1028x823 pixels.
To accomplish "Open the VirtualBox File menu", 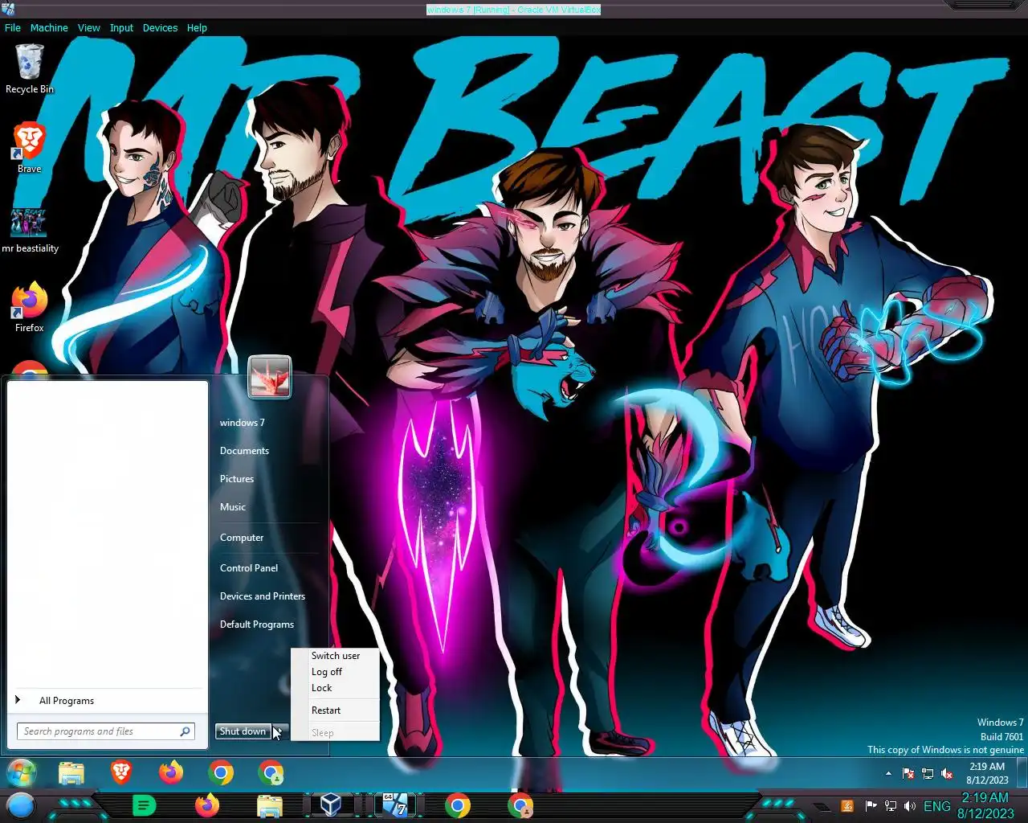I will click(13, 27).
